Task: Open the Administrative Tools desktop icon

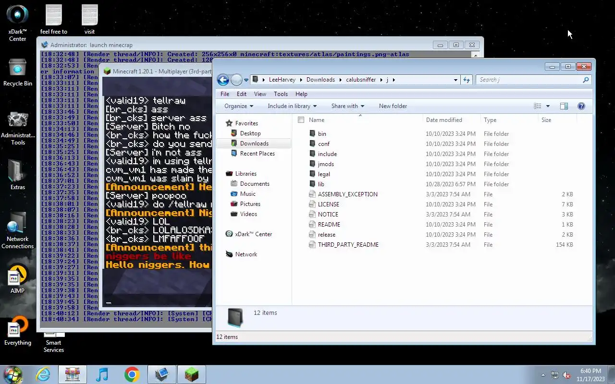Action: (x=17, y=129)
